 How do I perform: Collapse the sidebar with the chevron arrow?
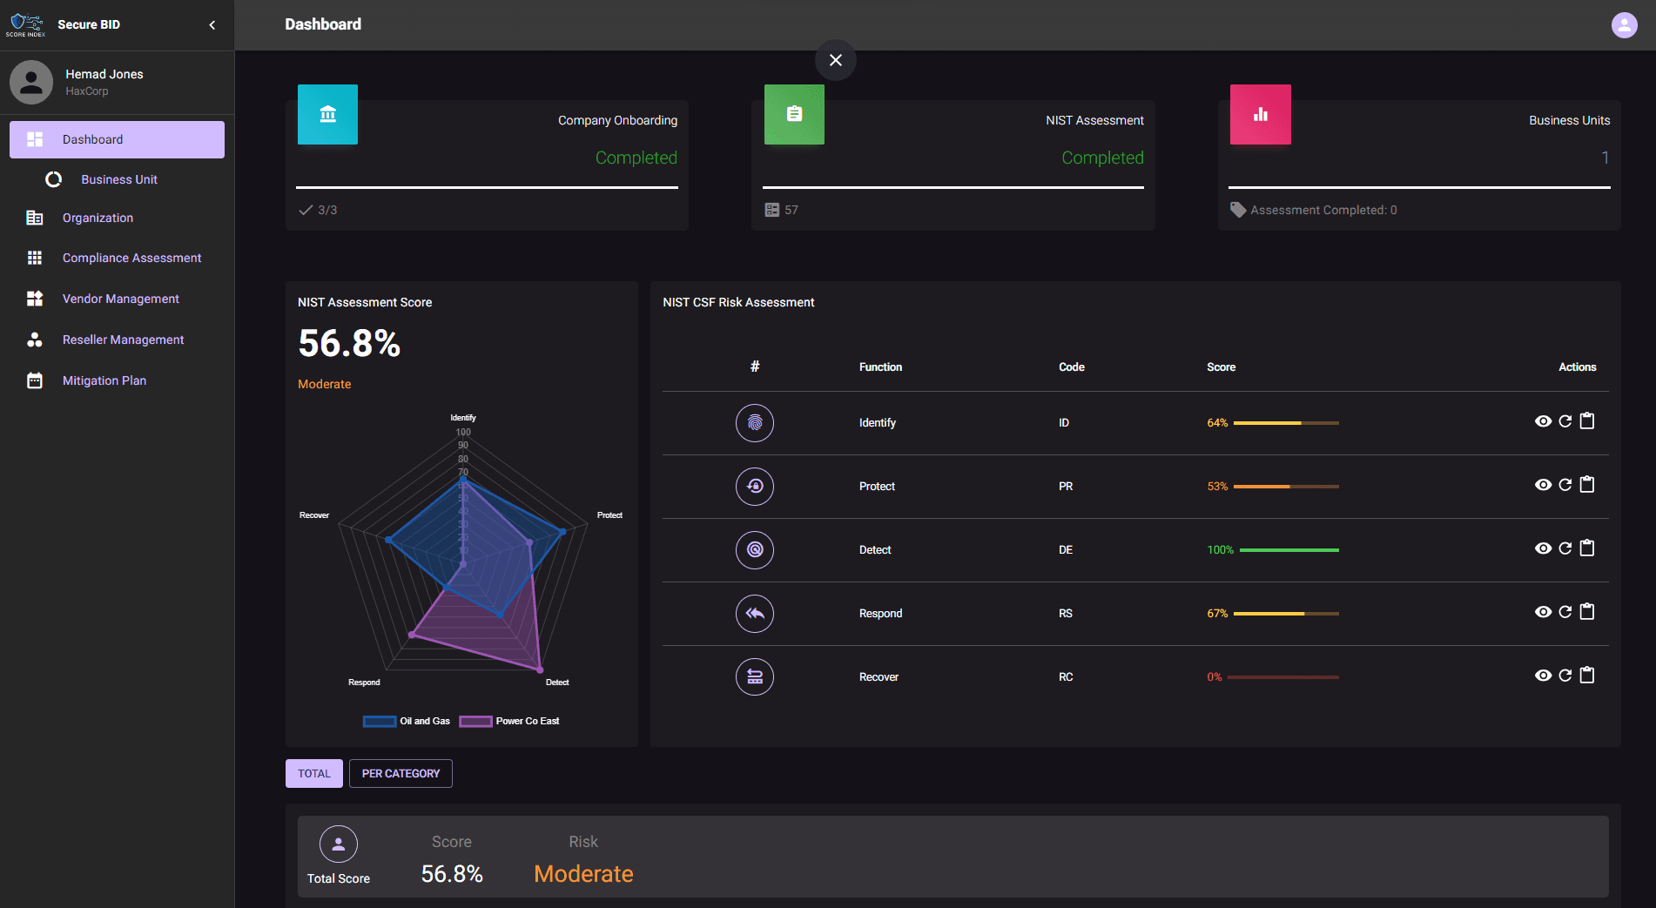212,25
